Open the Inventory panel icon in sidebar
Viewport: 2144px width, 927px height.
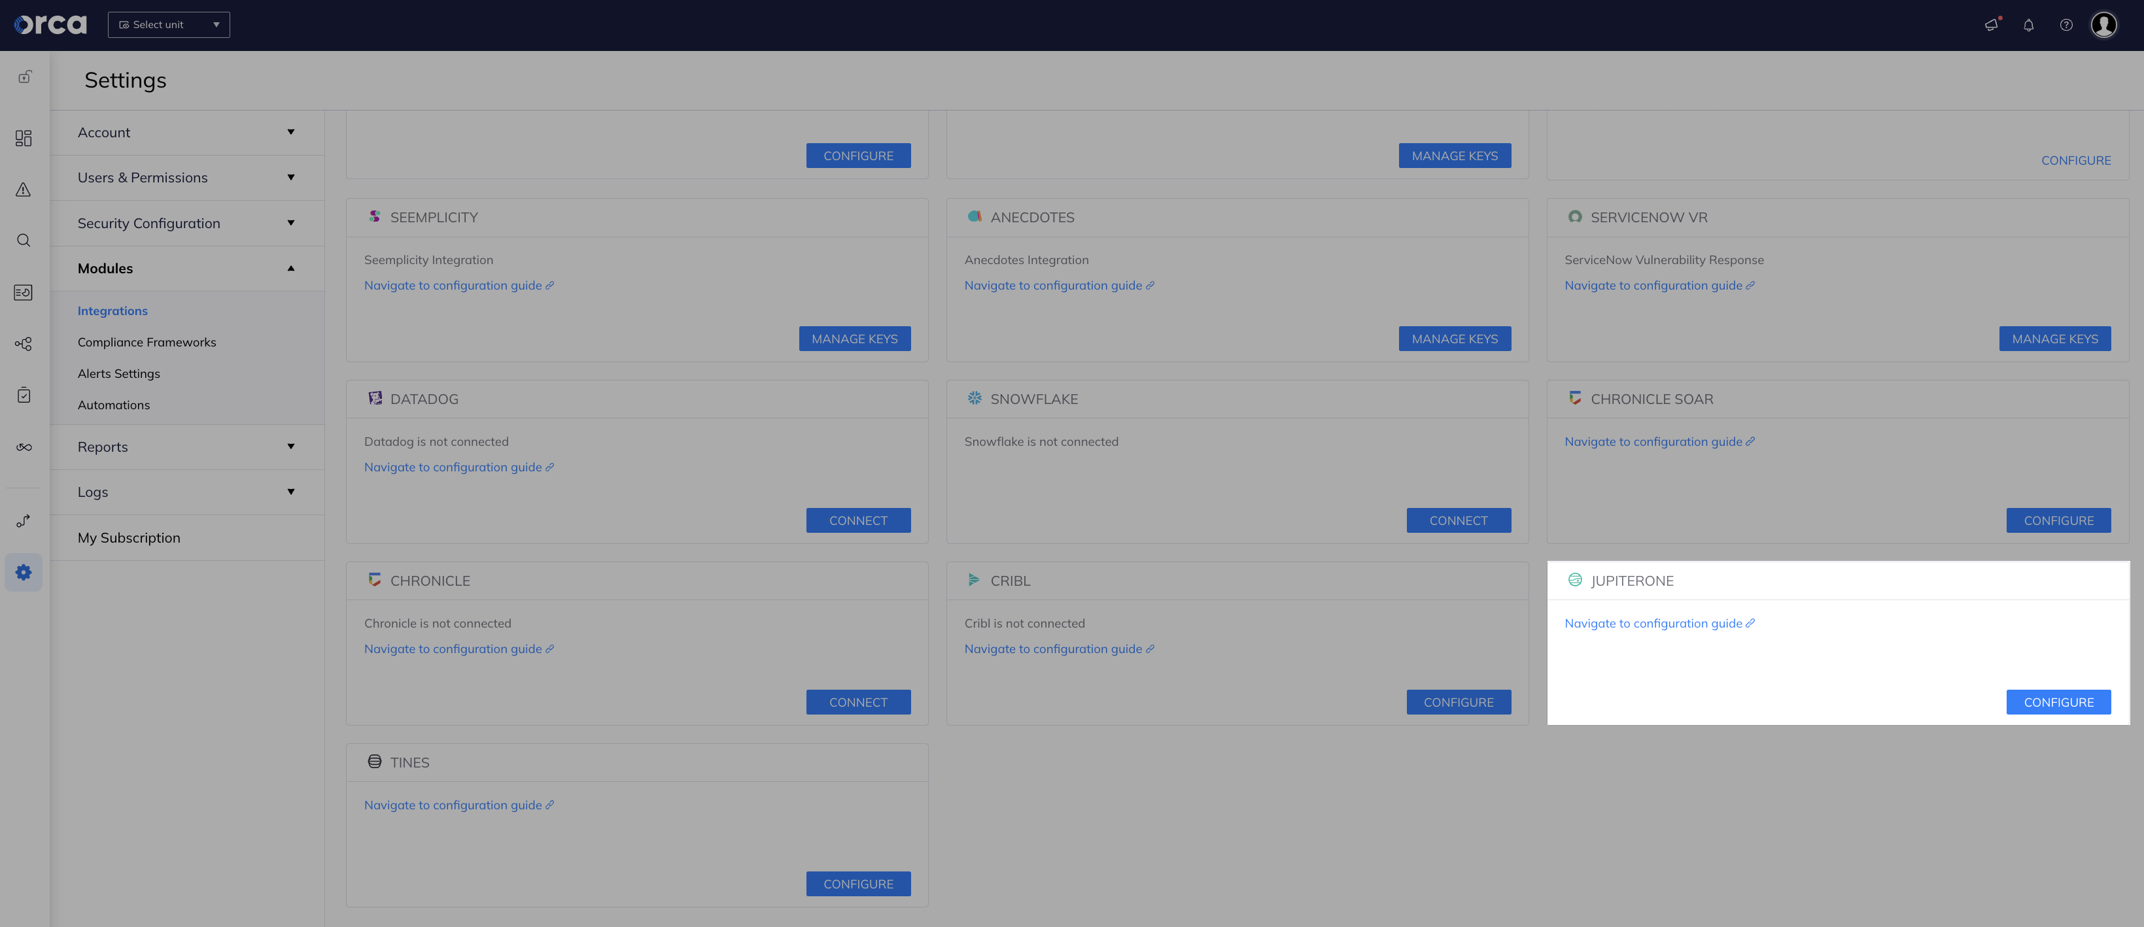pos(24,292)
